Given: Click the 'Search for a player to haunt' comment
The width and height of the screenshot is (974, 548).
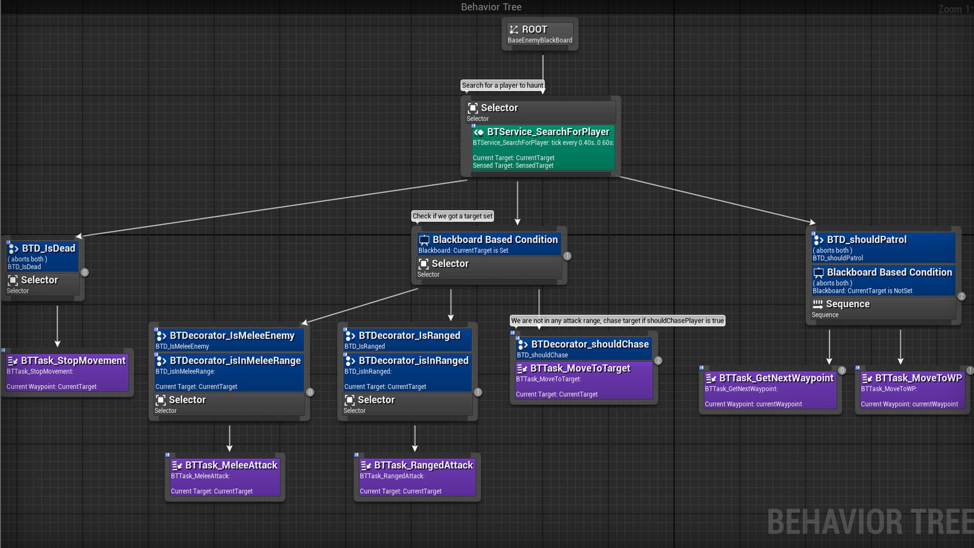Looking at the screenshot, I should tap(503, 85).
